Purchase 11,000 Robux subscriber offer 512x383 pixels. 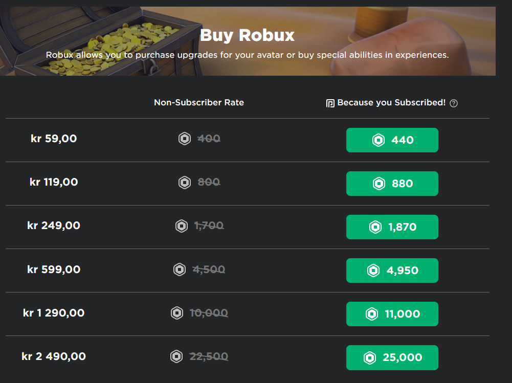(x=392, y=314)
